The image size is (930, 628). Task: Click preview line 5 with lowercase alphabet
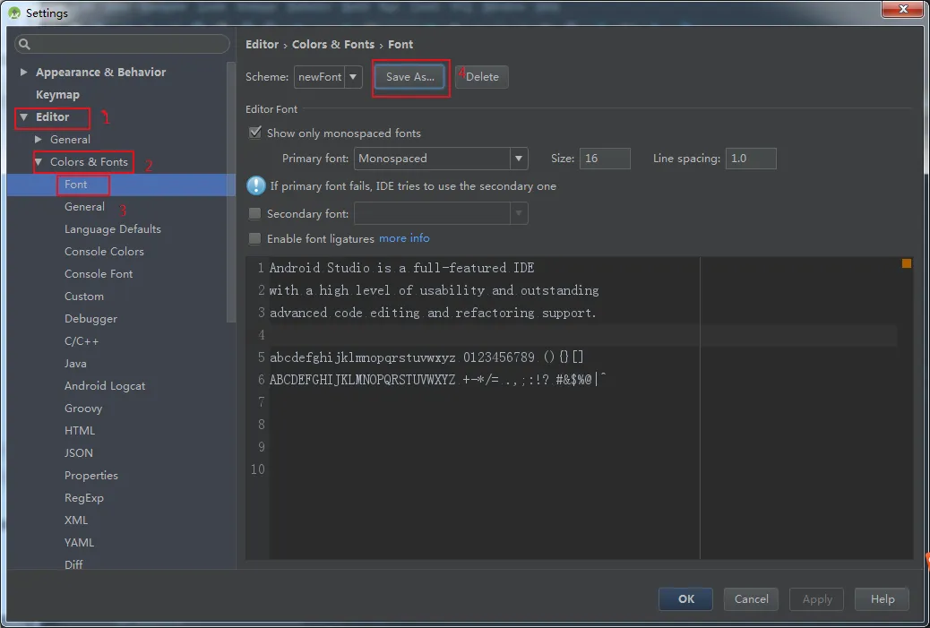pyautogui.click(x=426, y=357)
